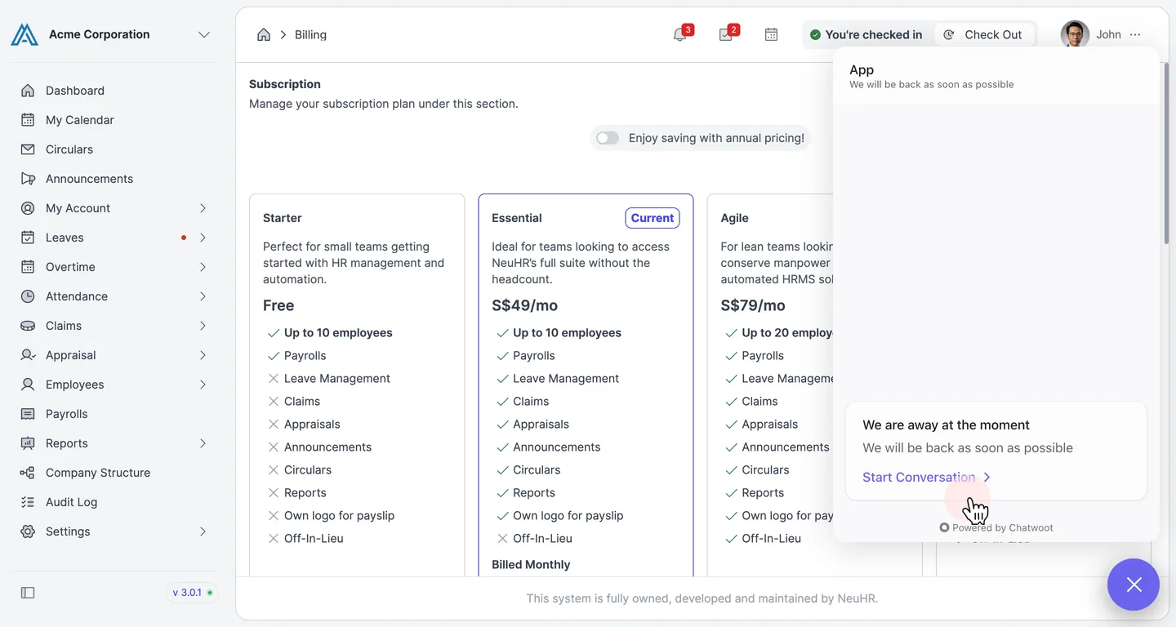Expand the Attendance submenu chevron
Viewport: 1176px width, 627px height.
click(x=203, y=296)
